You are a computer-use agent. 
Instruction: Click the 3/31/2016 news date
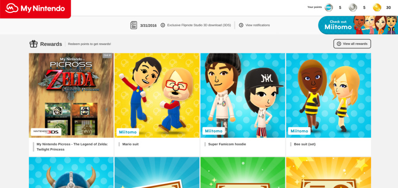(148, 25)
